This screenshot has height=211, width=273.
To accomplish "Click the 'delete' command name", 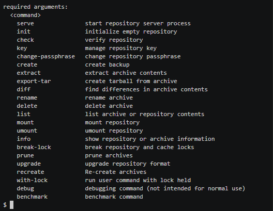I will (x=27, y=106).
